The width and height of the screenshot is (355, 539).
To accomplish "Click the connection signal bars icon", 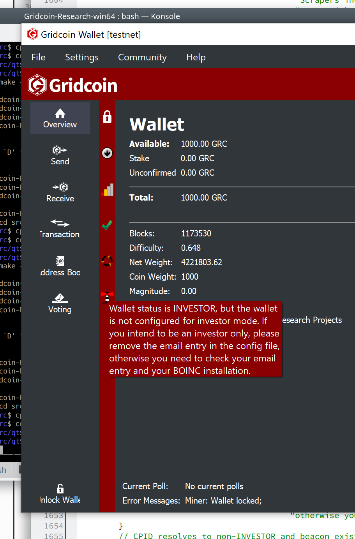I will click(107, 190).
